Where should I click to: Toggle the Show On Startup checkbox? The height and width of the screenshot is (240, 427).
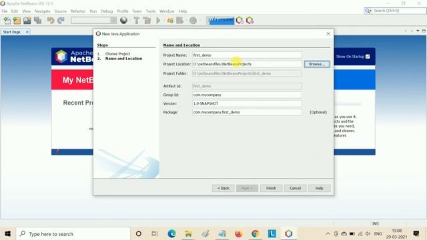[x=368, y=56]
